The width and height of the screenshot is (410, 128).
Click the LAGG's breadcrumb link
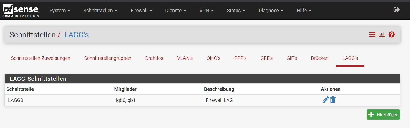click(x=76, y=35)
